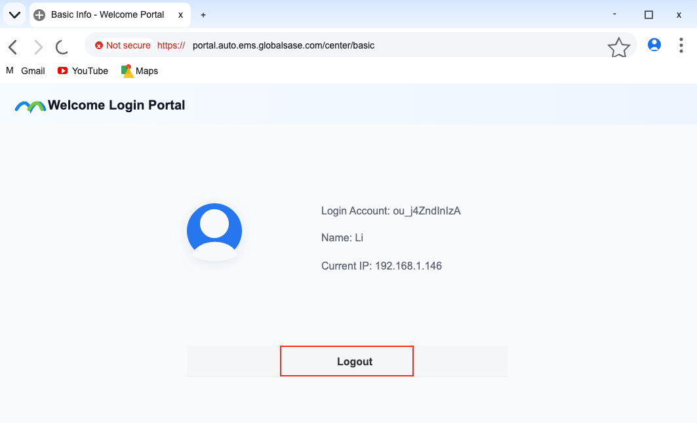Click the page reload icon
The width and height of the screenshot is (697, 423).
(62, 47)
